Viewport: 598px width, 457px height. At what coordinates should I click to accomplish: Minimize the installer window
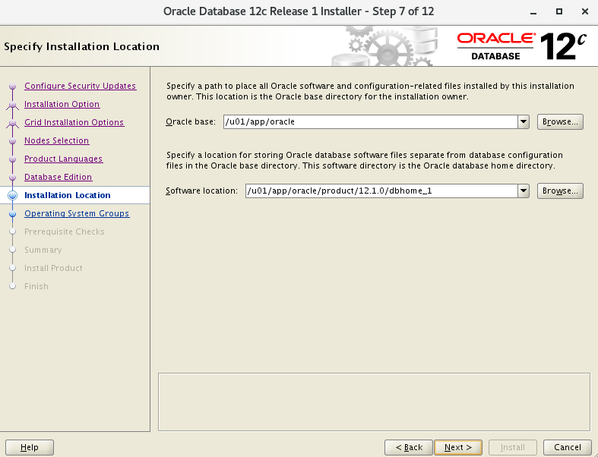point(533,12)
